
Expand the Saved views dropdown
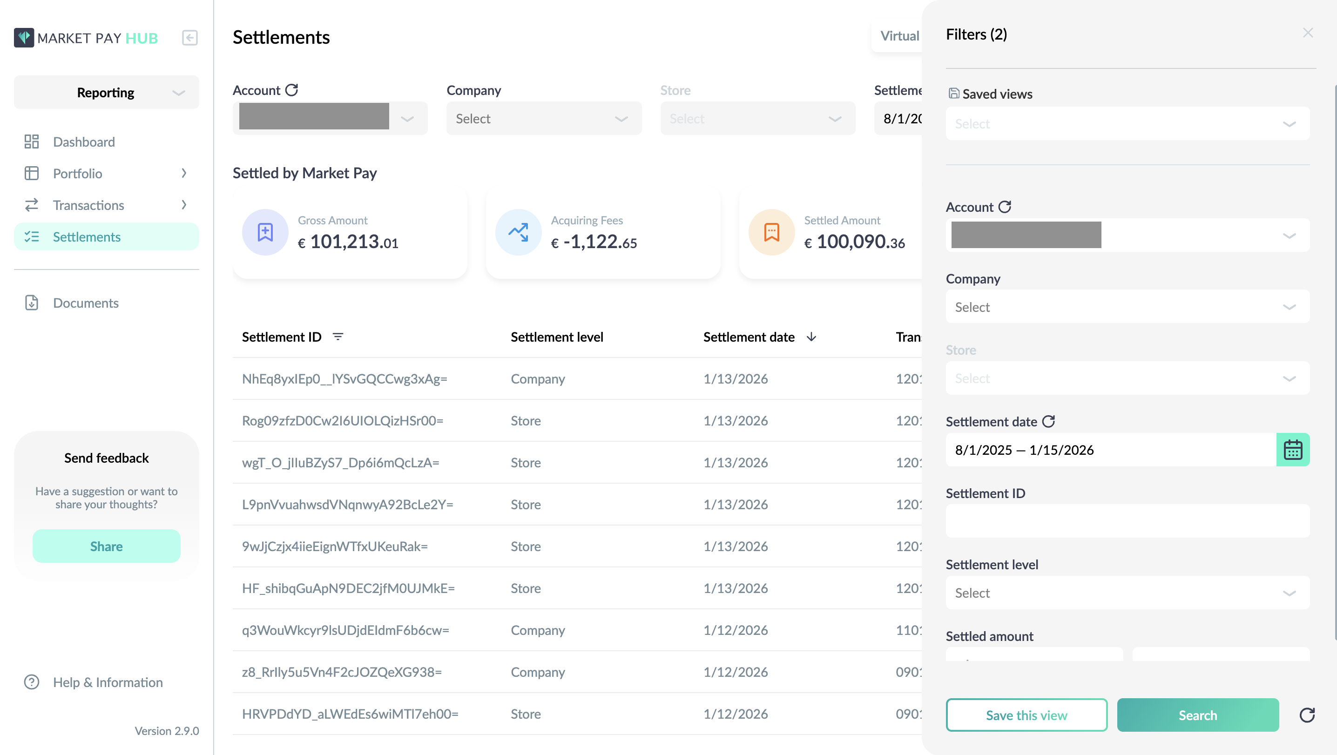1128,123
